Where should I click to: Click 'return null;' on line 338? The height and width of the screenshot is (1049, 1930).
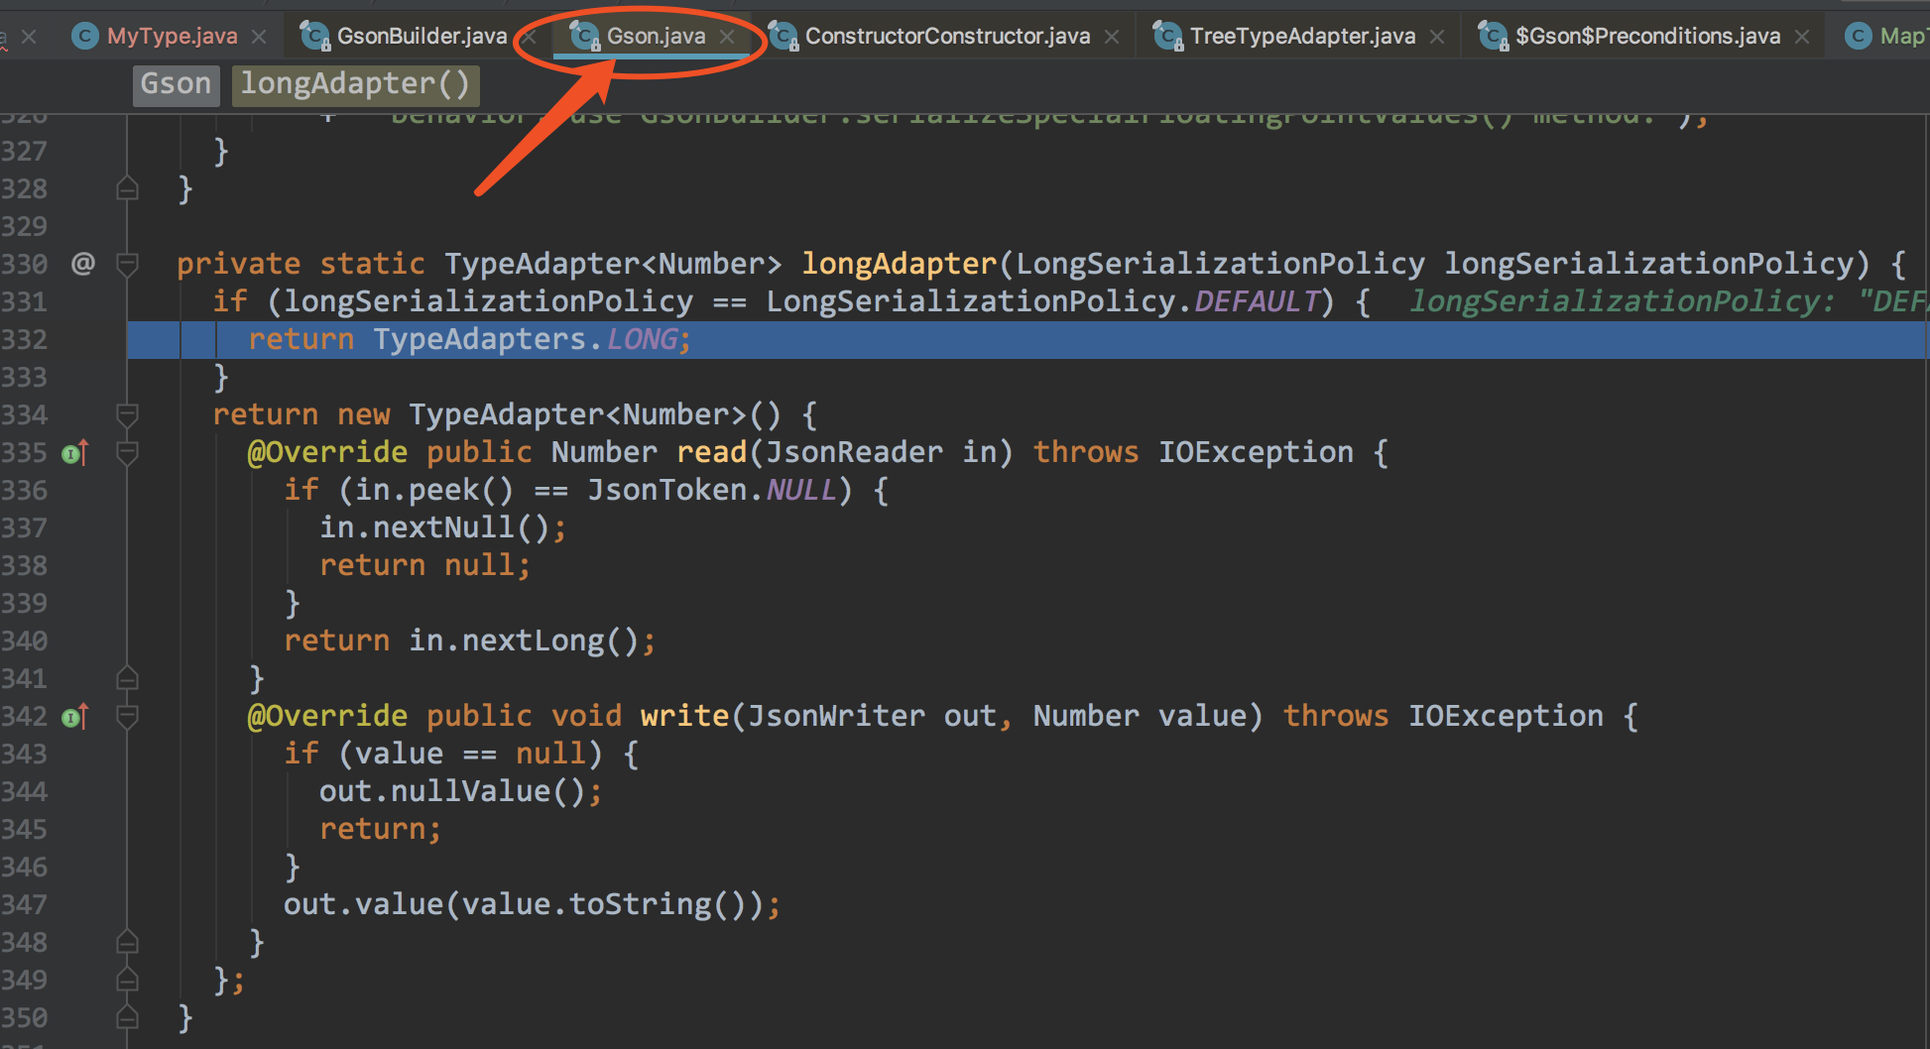pyautogui.click(x=424, y=565)
